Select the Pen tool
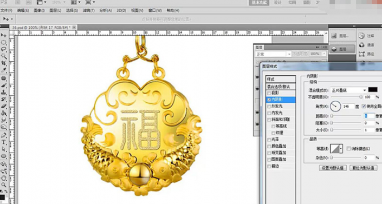Screen dimensions: 382x204 tap(4, 135)
